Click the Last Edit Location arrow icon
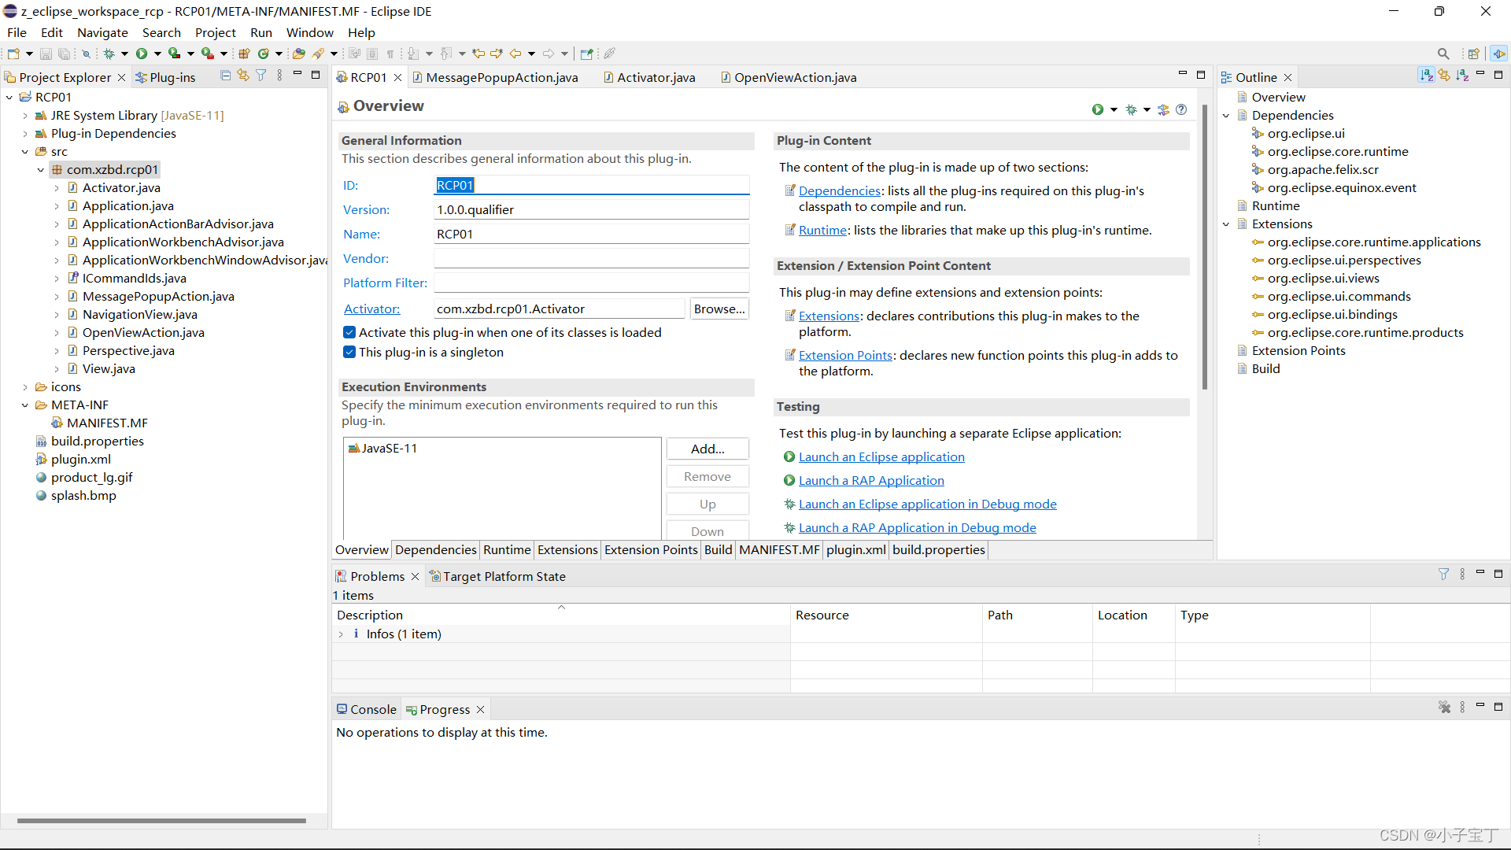 478,54
